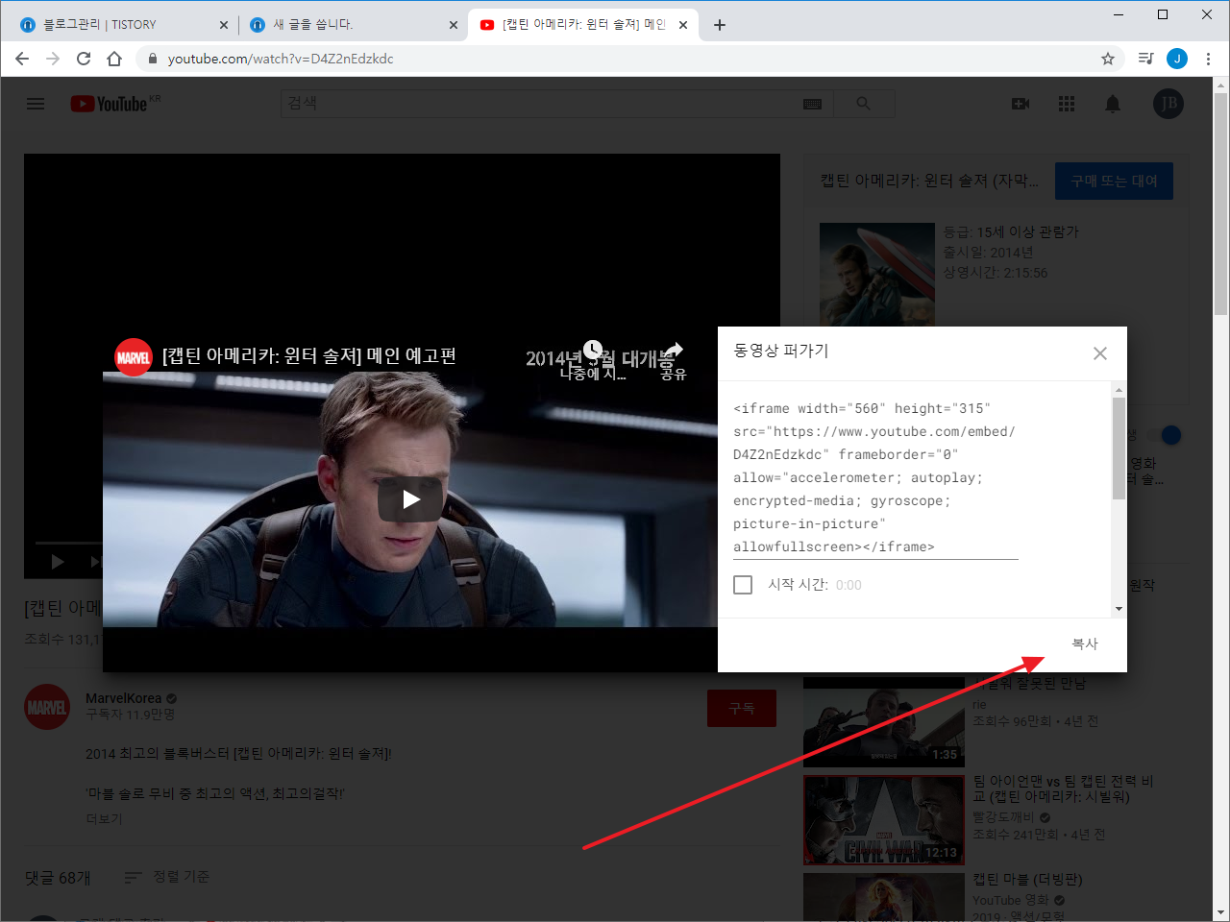Open the 캡틴 마블 (더빙판) movie title

[x=1027, y=880]
